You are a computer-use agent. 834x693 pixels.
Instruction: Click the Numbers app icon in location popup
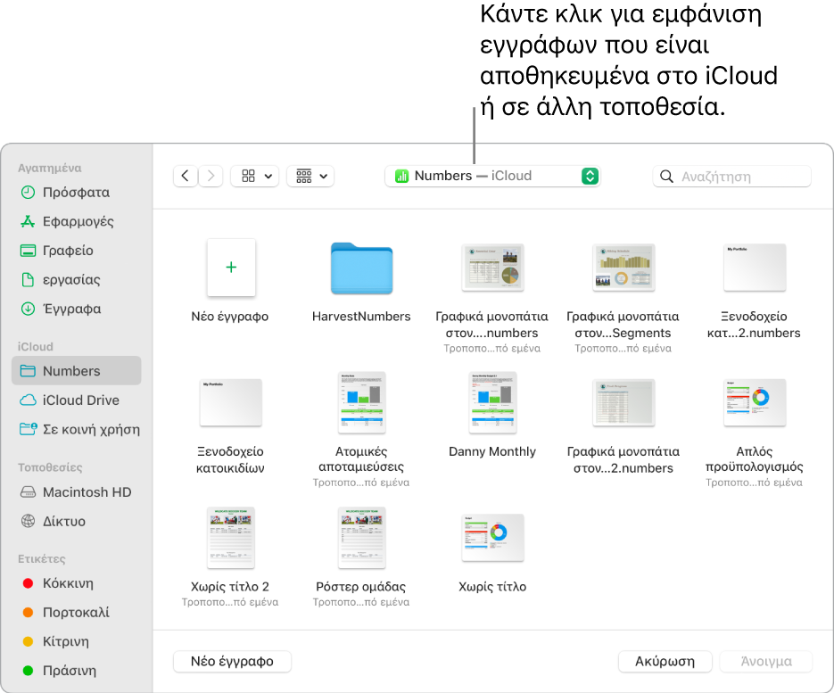tap(401, 176)
